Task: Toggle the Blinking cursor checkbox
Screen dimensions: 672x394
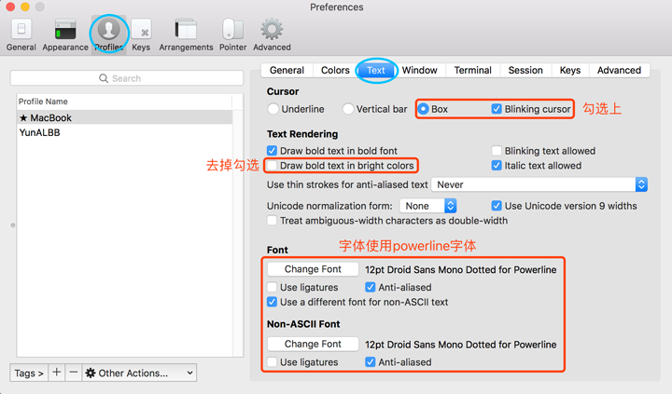Action: click(x=497, y=109)
